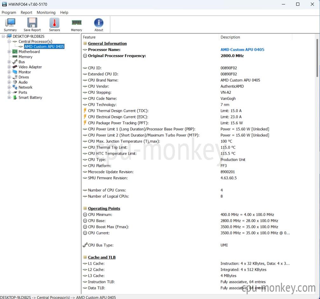Click the Central Processor(s) chip icon

[15, 41]
